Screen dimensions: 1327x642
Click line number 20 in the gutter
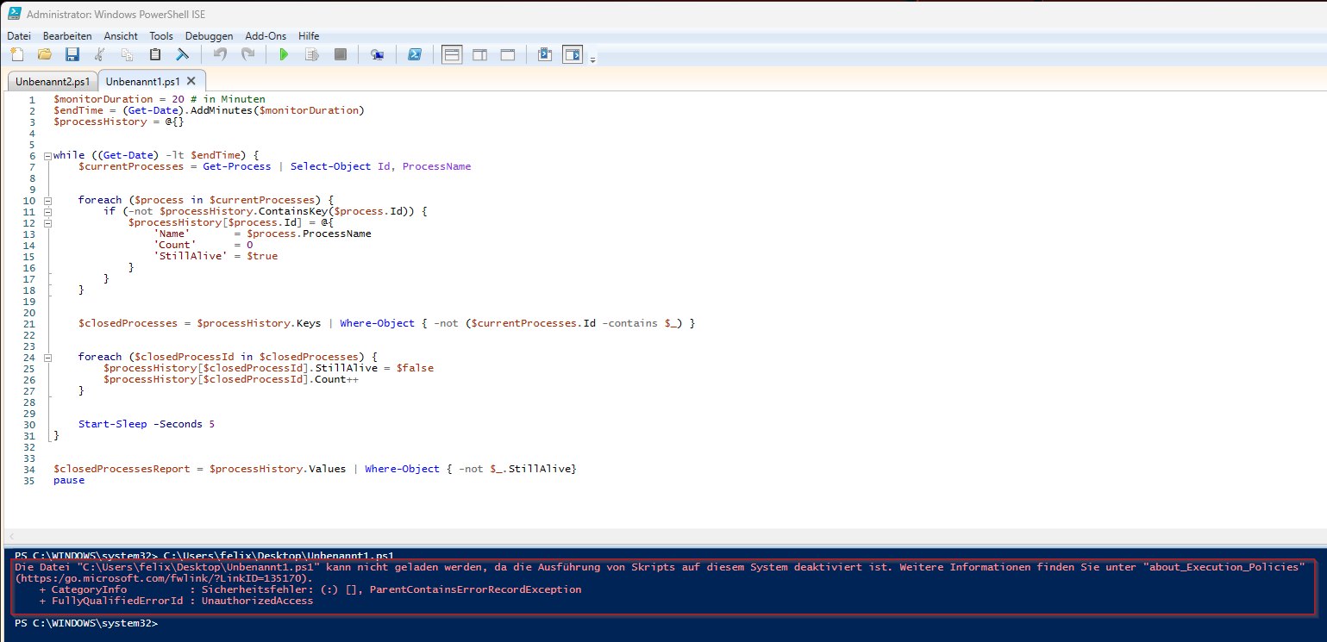(29, 312)
